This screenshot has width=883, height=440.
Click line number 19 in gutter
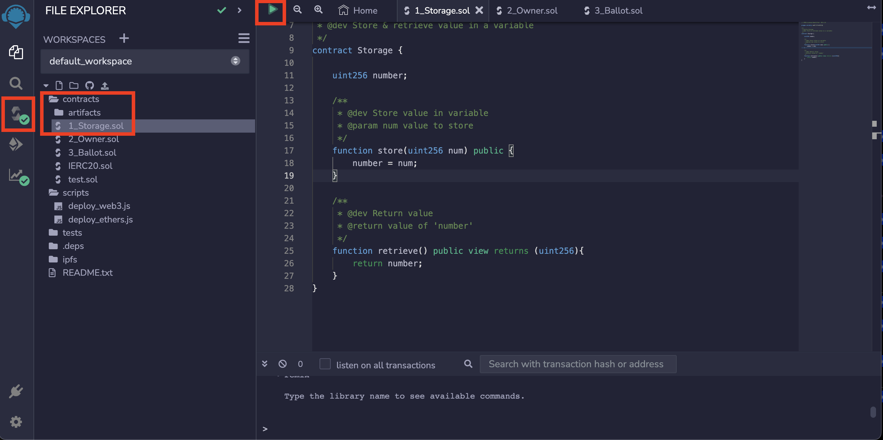(x=289, y=175)
